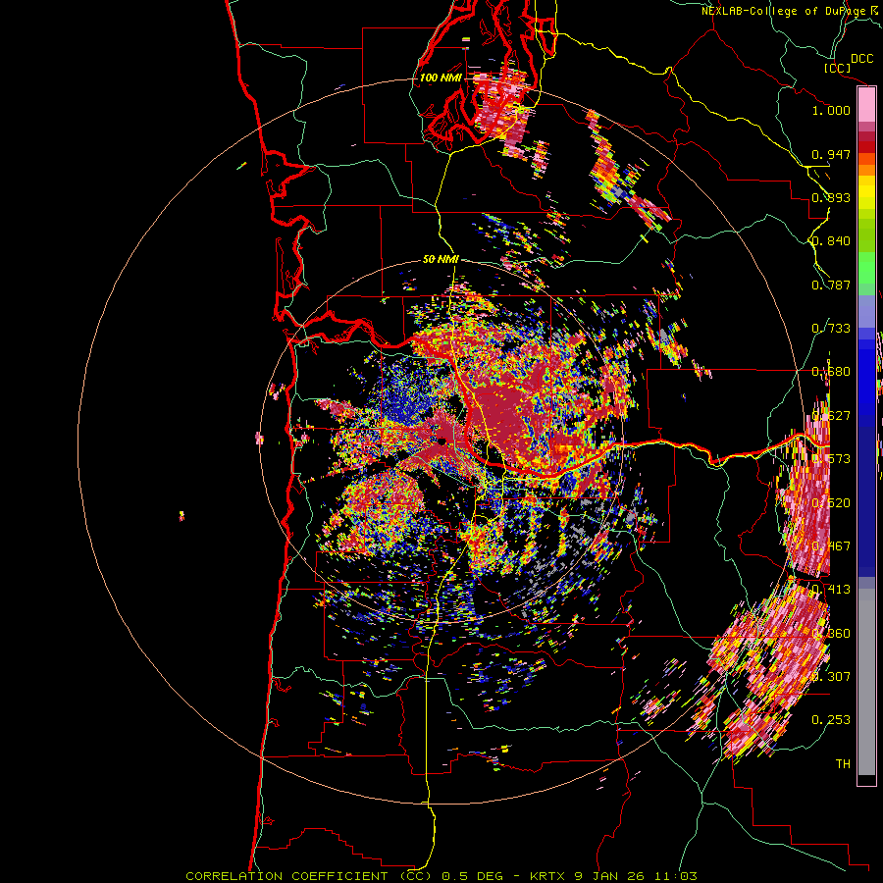This screenshot has width=883, height=883.
Task: Click the Correlation Coefficient caption at the bottom
Action: [441, 876]
